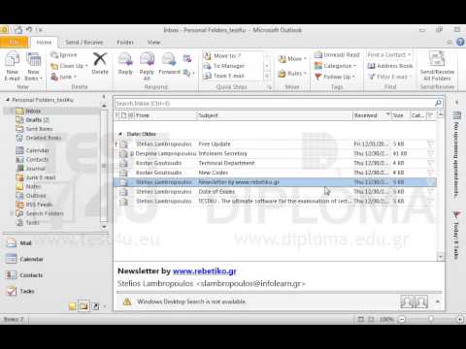Click the Find a Contact field

tap(388, 55)
